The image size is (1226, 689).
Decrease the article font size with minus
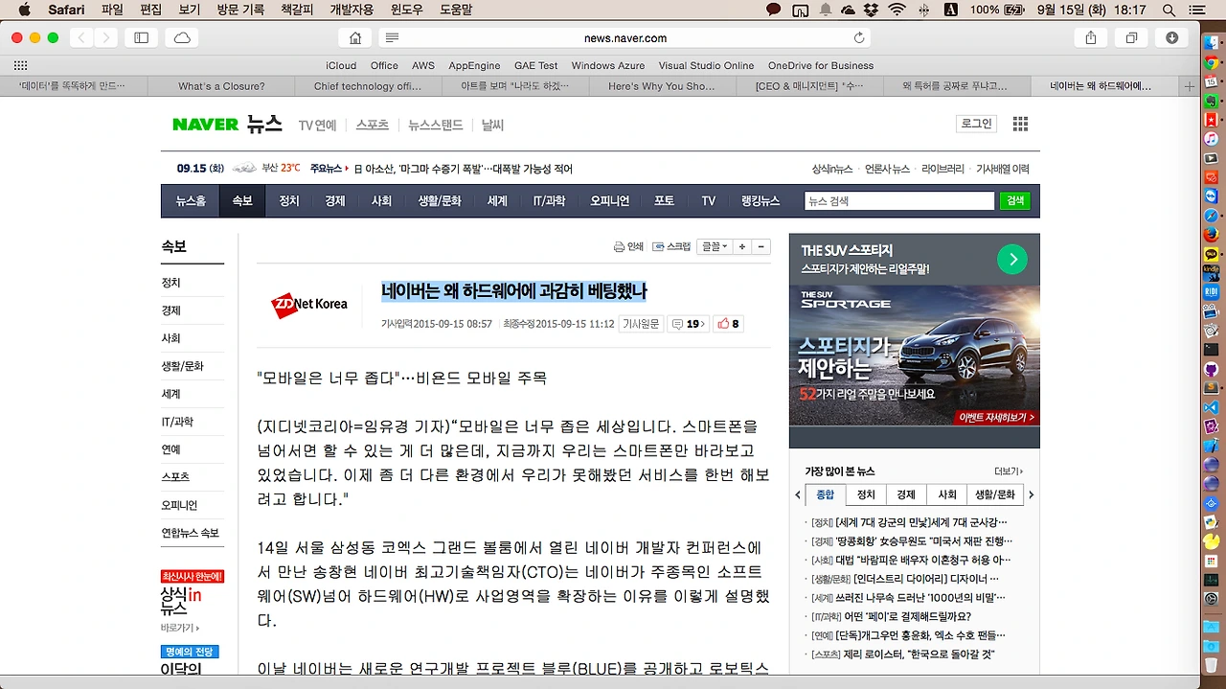tap(761, 246)
